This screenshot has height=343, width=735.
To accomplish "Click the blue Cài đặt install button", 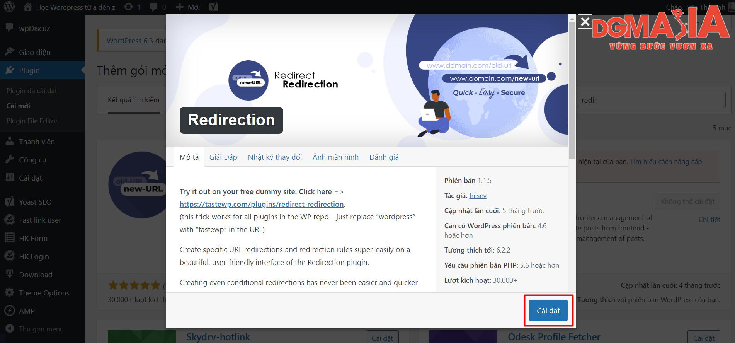I will tap(548, 311).
